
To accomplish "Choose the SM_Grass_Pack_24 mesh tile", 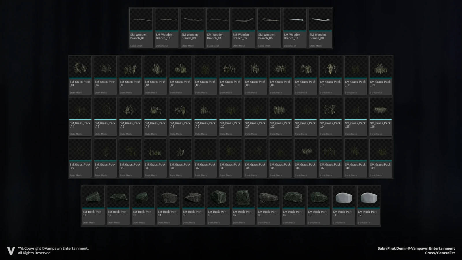I will (x=331, y=117).
